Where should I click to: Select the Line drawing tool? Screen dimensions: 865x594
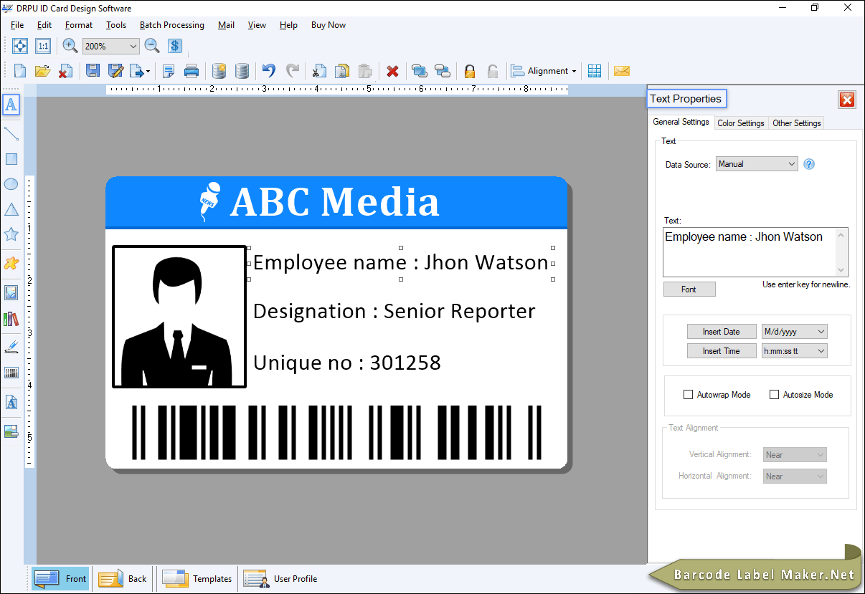tap(11, 133)
